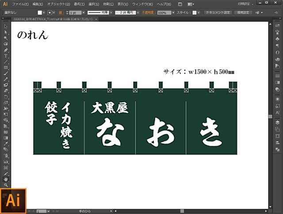
Task: Select the Rectangle tool
Action: 6,67
